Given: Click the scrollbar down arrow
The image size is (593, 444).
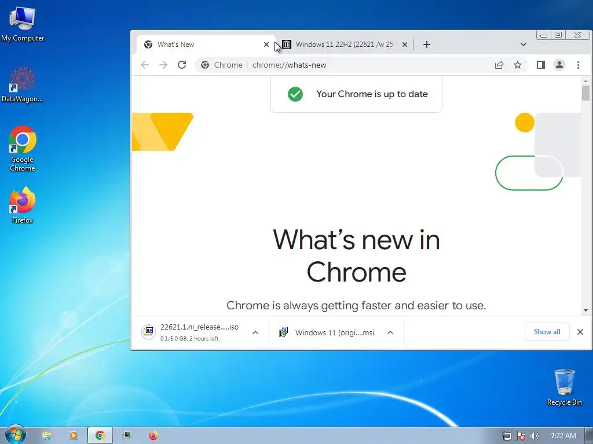Looking at the screenshot, I should tap(585, 310).
